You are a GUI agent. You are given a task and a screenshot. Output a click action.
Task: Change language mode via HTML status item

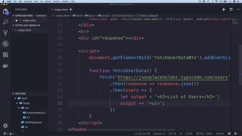coord(189,133)
